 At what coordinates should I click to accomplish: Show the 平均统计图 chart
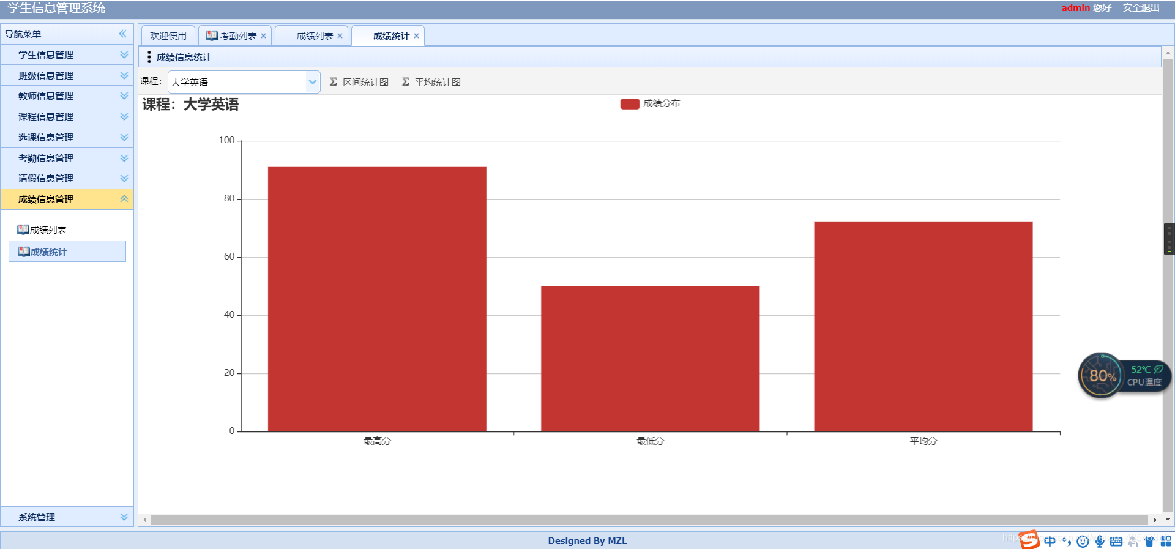[x=431, y=82]
